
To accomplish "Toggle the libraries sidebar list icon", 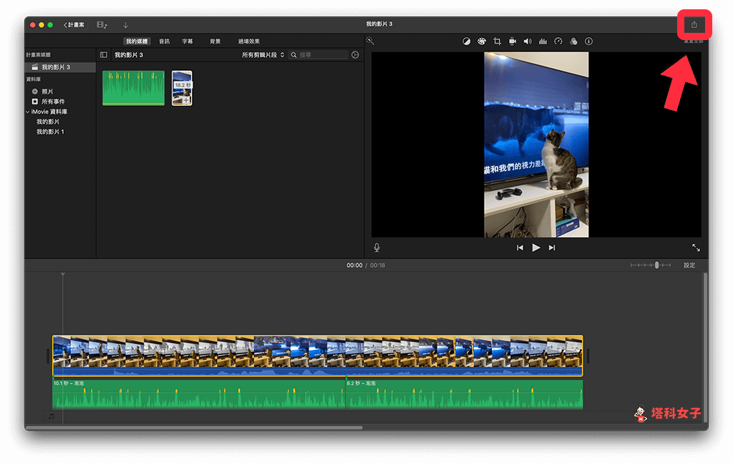I will click(x=104, y=54).
